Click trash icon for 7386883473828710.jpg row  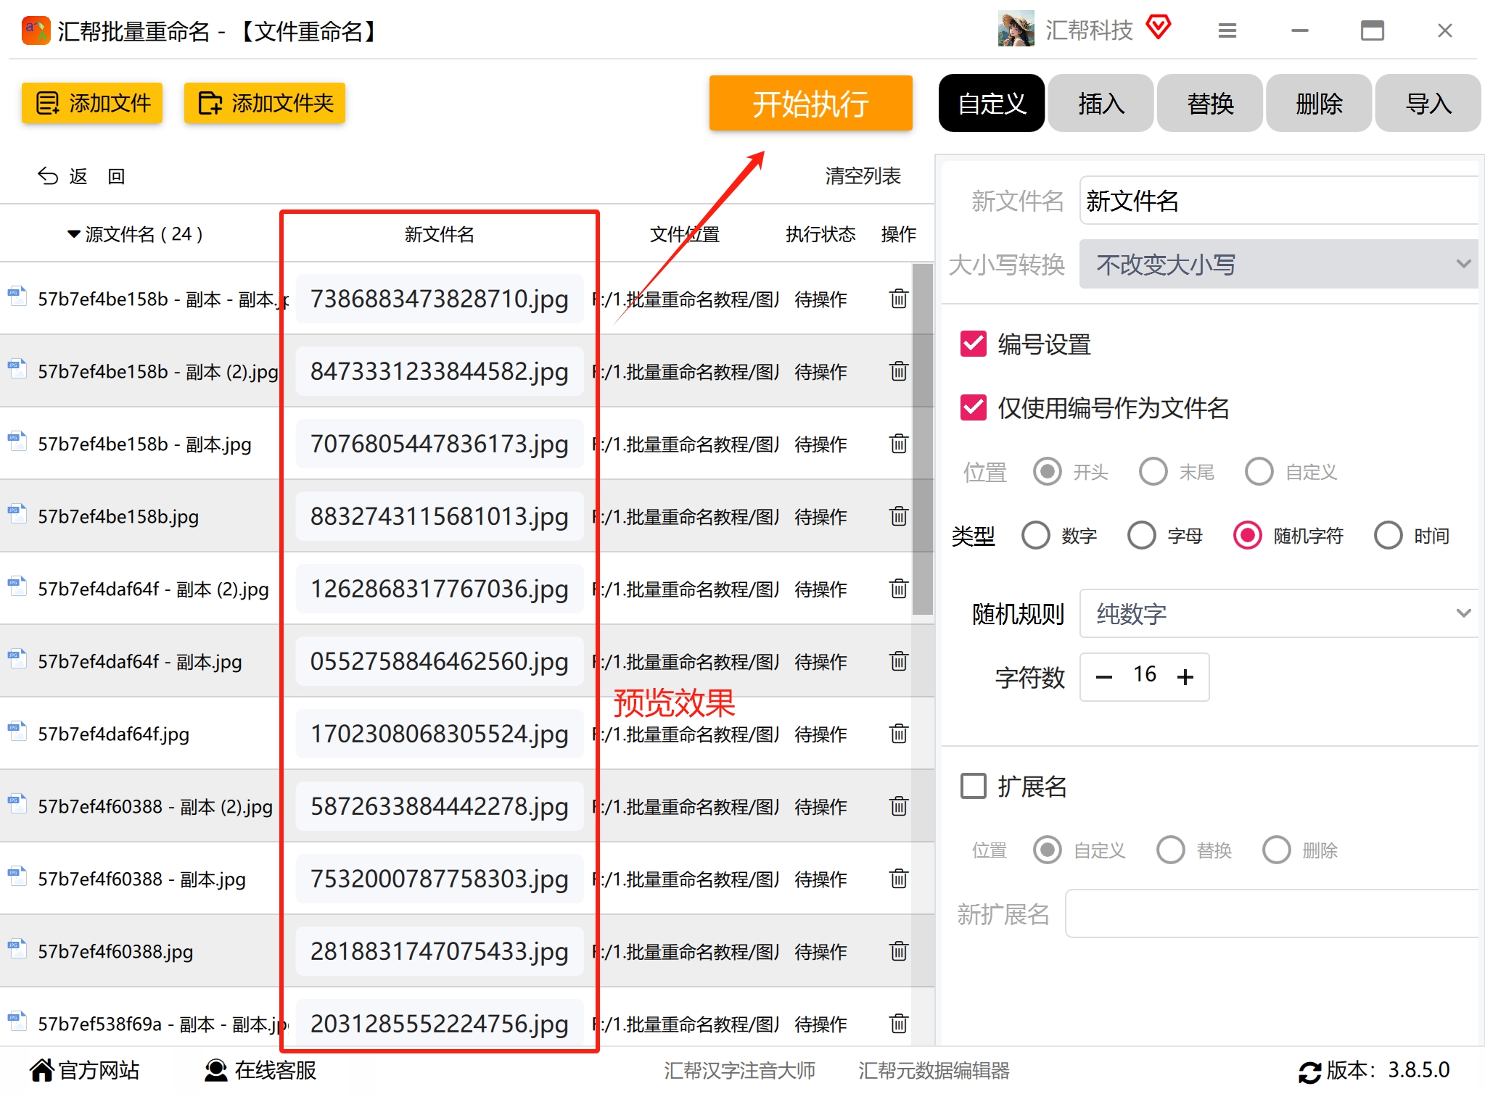(x=898, y=299)
